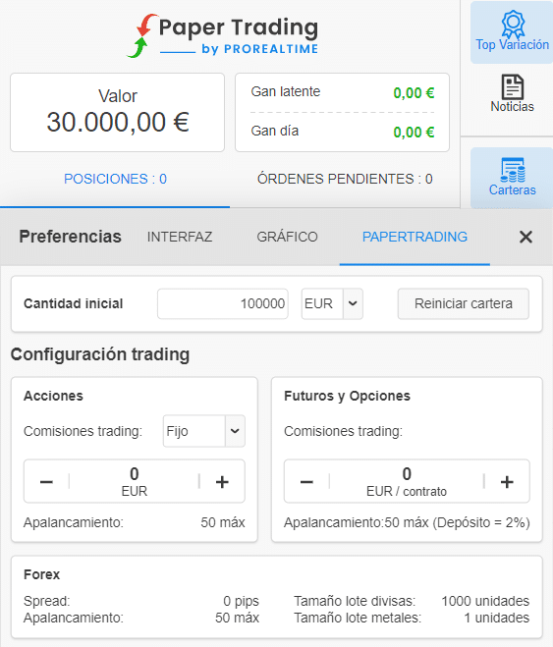
Task: Show the ÓRDENES PENDIENTES : 0 tab
Action: click(345, 179)
